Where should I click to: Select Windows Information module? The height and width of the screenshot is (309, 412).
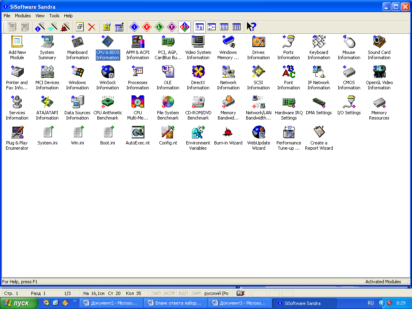pos(77,78)
